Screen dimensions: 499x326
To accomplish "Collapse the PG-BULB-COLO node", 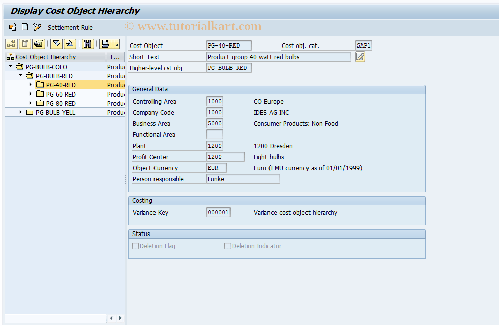I will click(x=10, y=66).
